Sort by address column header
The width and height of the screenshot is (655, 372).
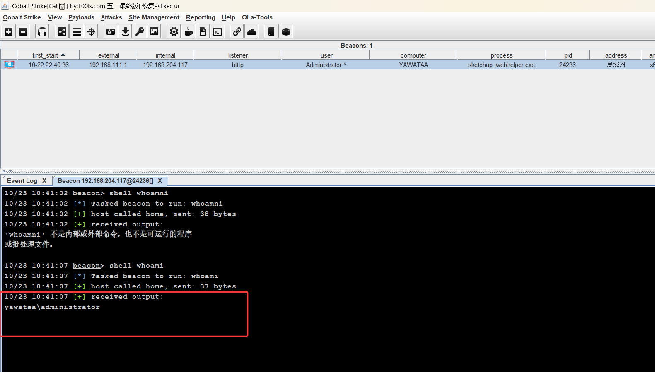pyautogui.click(x=616, y=55)
